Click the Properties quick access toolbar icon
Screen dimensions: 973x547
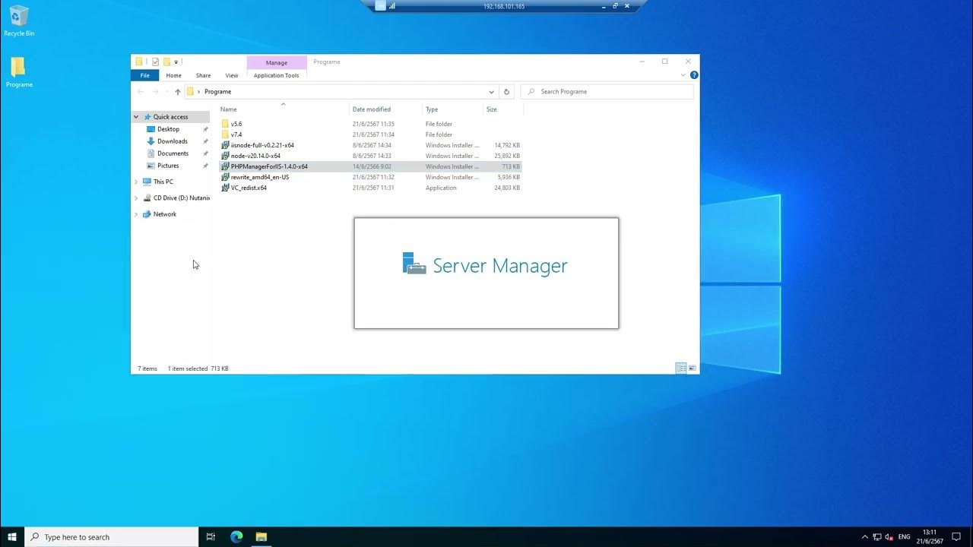click(155, 62)
